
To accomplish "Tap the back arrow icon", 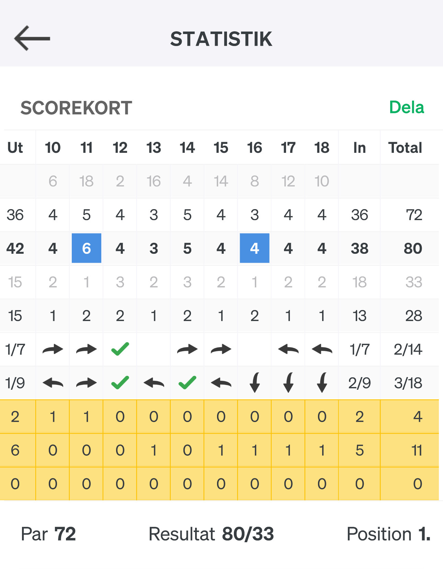I will click(32, 38).
